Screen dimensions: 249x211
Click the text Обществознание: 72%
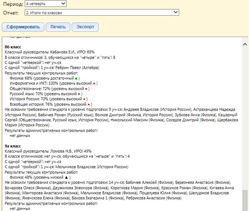coord(30,89)
